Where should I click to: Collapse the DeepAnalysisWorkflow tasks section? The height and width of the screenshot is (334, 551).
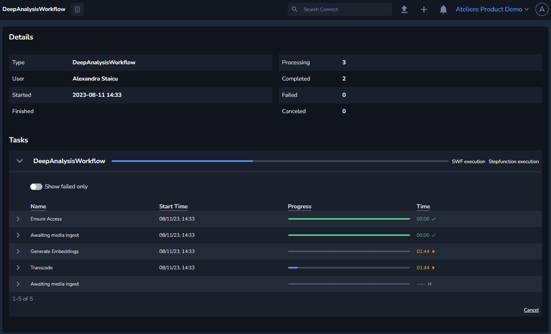coord(20,161)
